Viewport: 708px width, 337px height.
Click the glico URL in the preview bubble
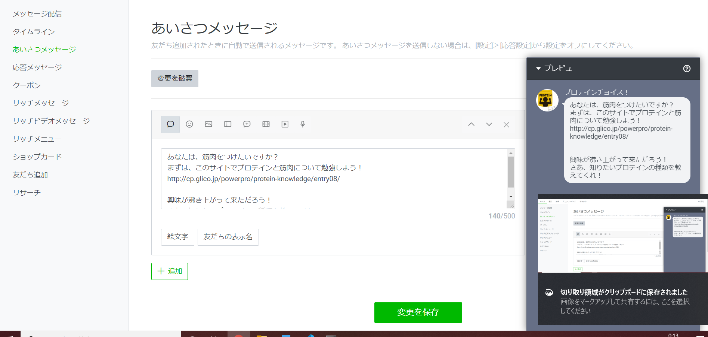tap(621, 133)
